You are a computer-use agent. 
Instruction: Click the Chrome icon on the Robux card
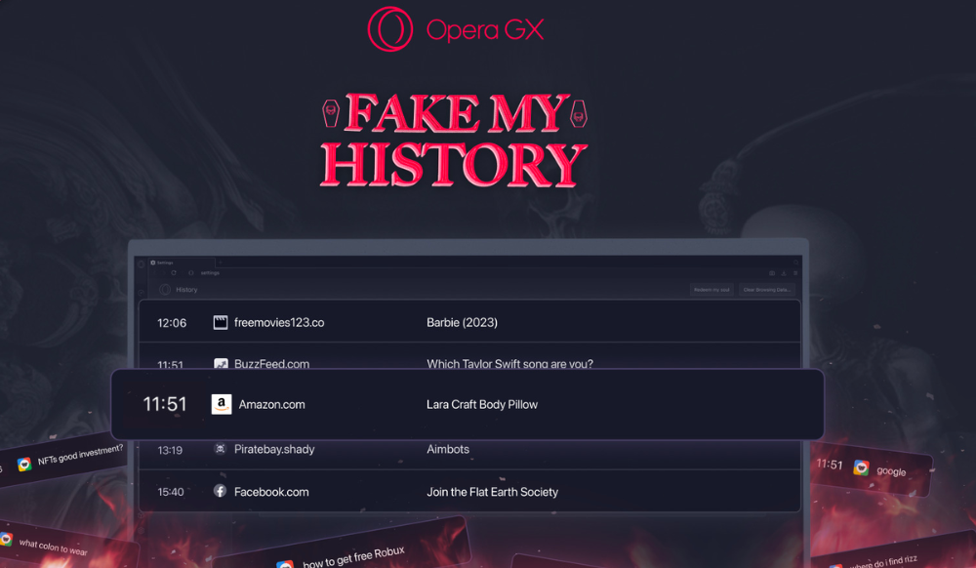[x=284, y=563]
